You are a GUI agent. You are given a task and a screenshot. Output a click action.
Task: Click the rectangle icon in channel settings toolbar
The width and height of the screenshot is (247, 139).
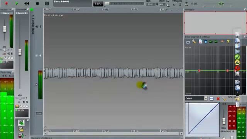(x=188, y=42)
